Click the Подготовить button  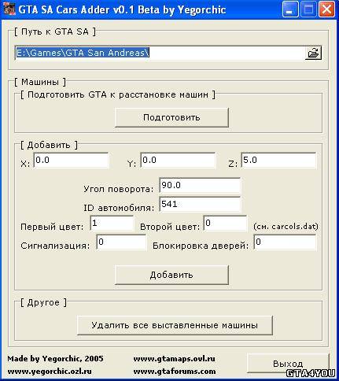point(171,117)
